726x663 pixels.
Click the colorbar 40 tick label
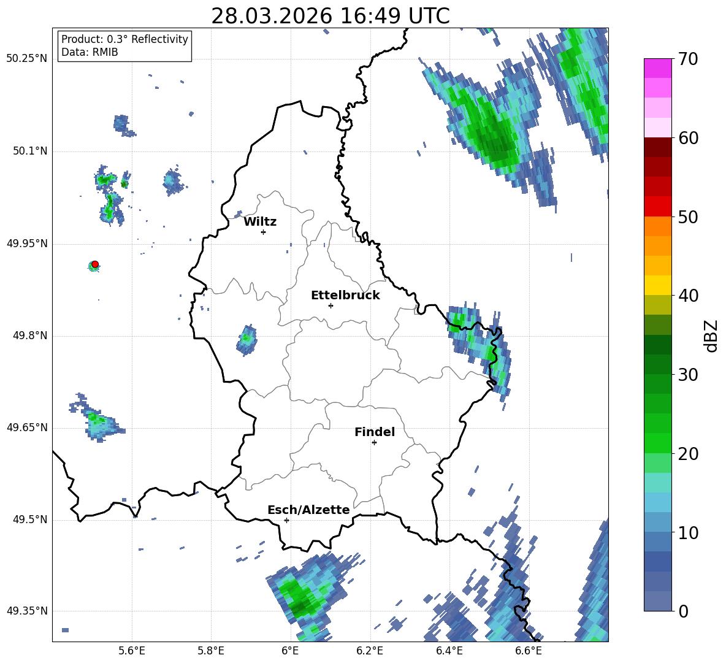(x=688, y=296)
